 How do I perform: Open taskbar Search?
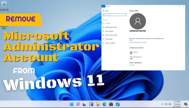tap(78, 104)
